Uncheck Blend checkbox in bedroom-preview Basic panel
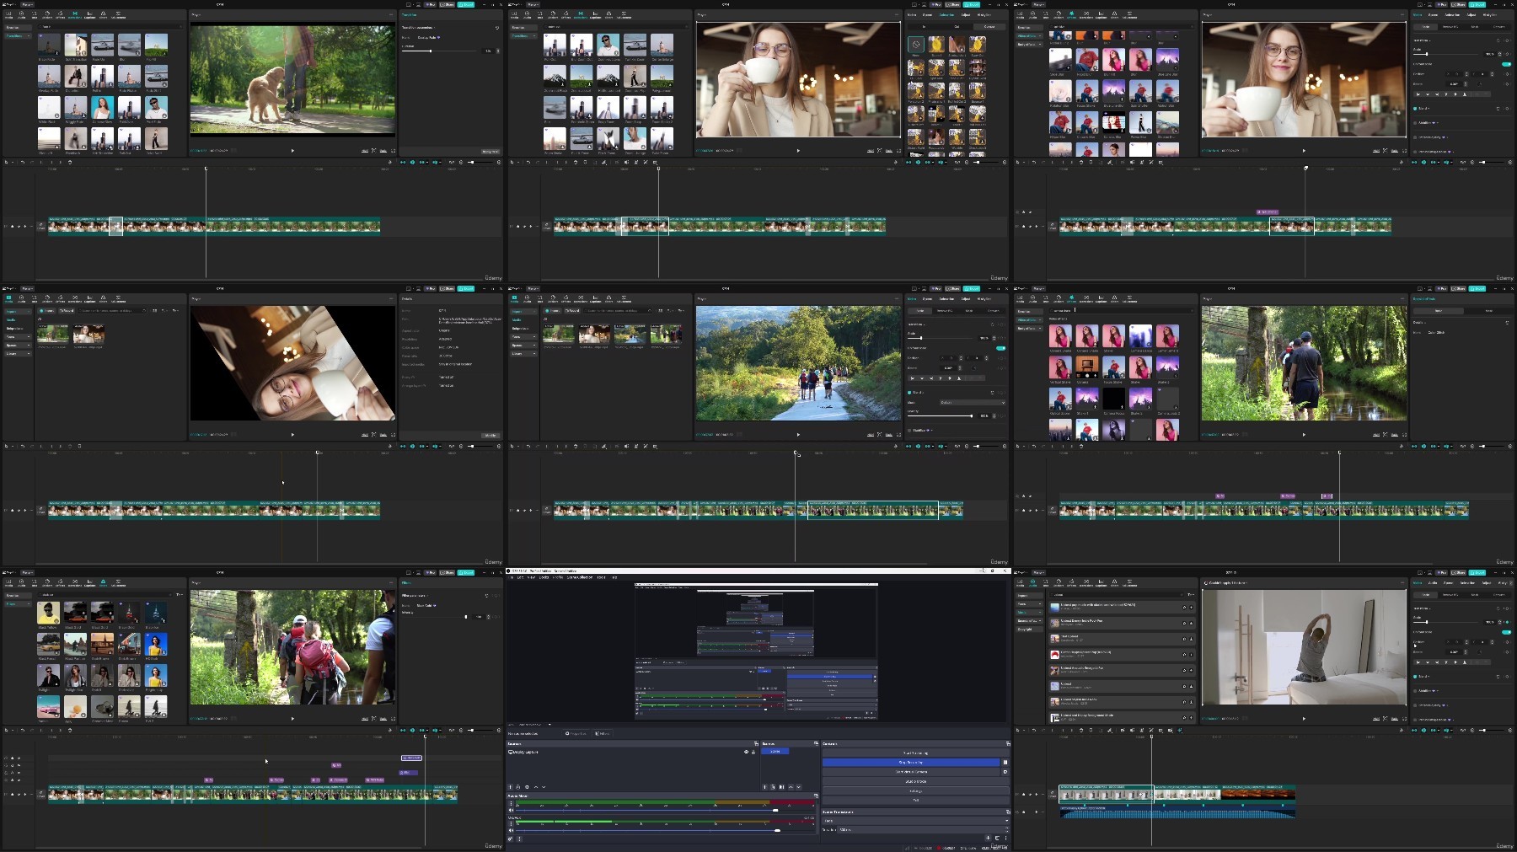Viewport: 1517px width, 852px height. [x=1415, y=677]
